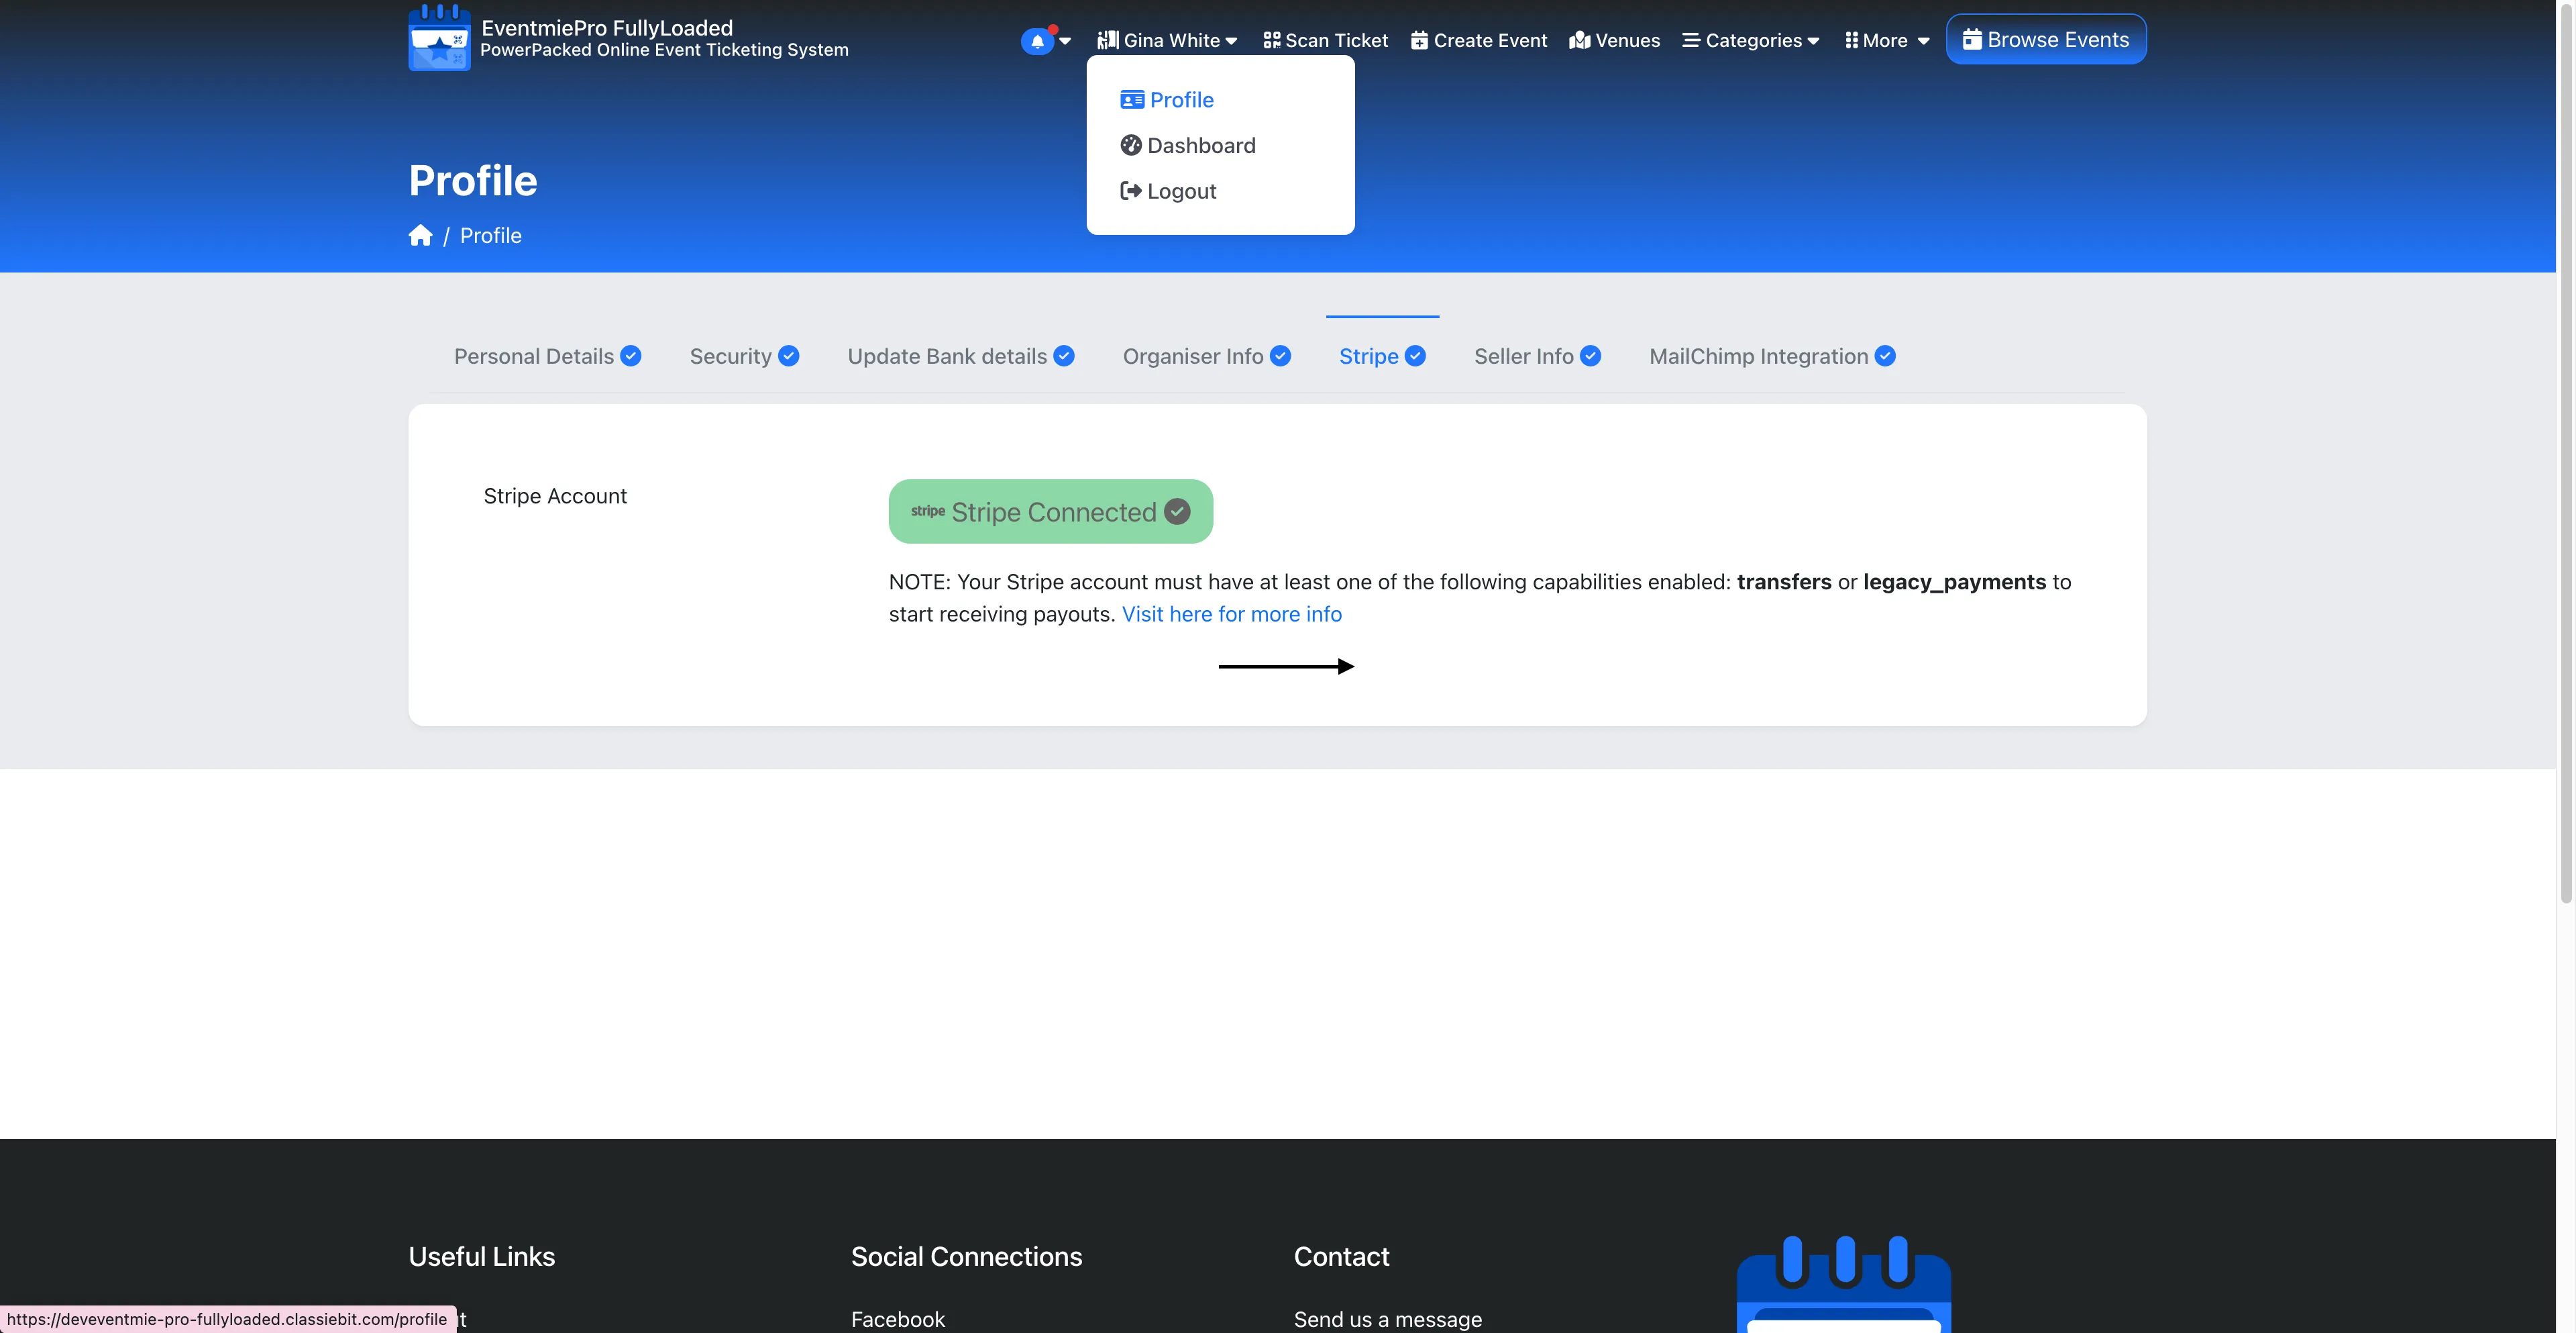
Task: Click the Dashboard icon in the user menu
Action: tap(1130, 145)
